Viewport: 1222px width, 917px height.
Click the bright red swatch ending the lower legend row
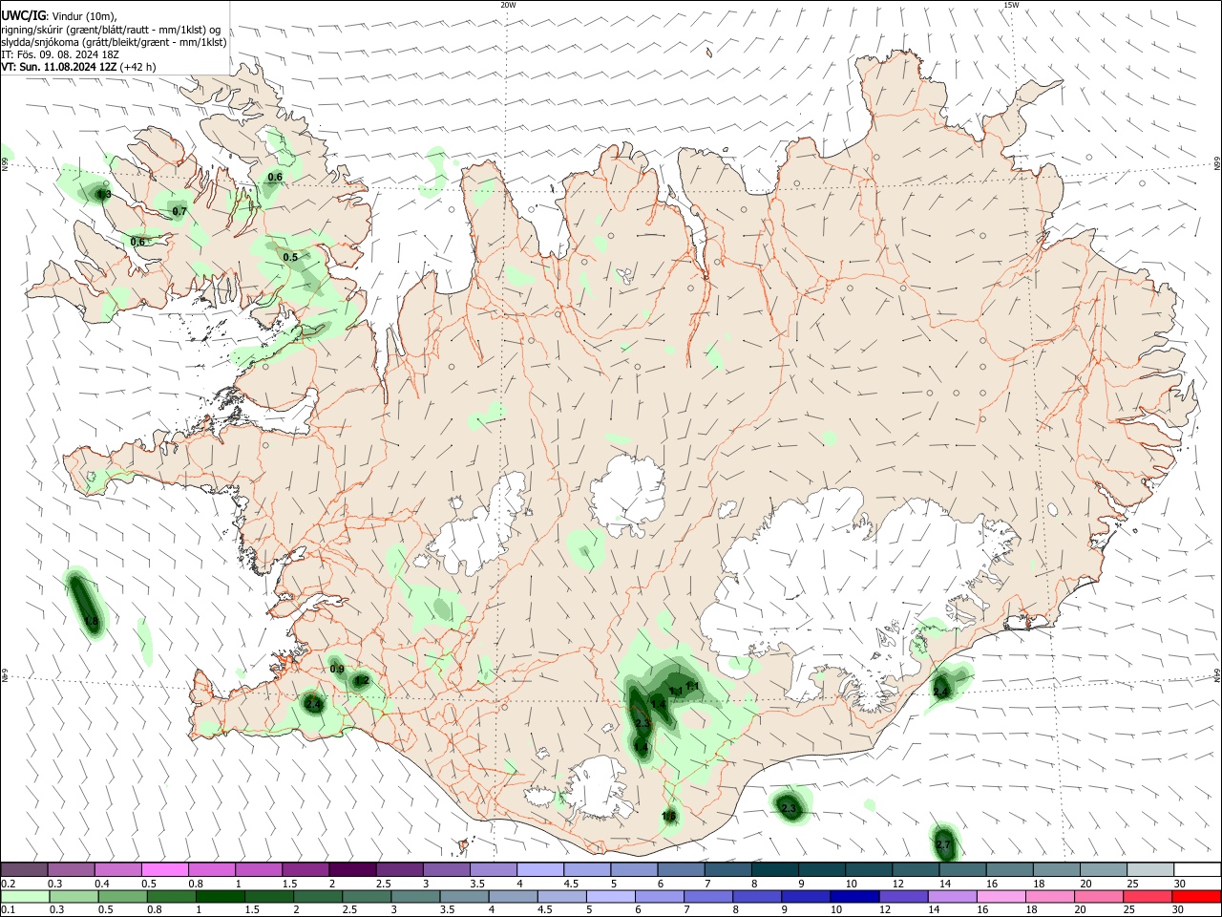tap(1196, 896)
